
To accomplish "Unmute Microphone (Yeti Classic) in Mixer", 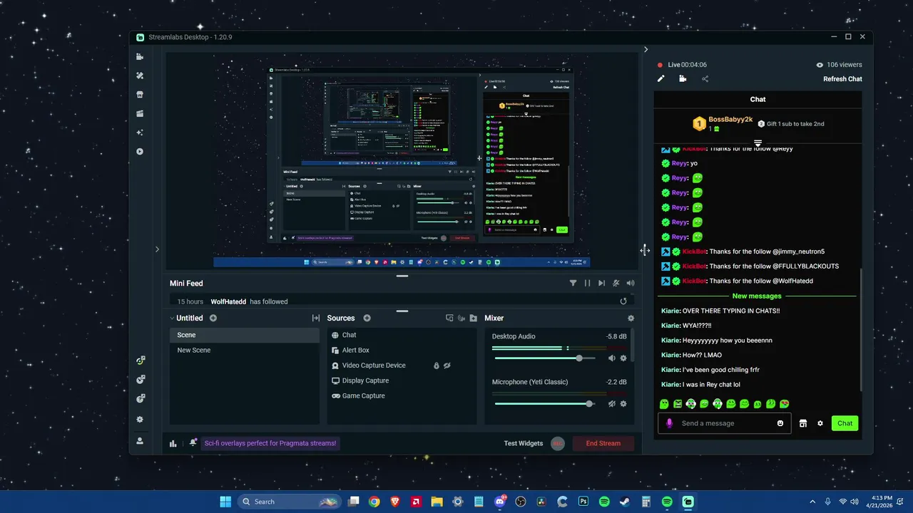I will point(611,404).
